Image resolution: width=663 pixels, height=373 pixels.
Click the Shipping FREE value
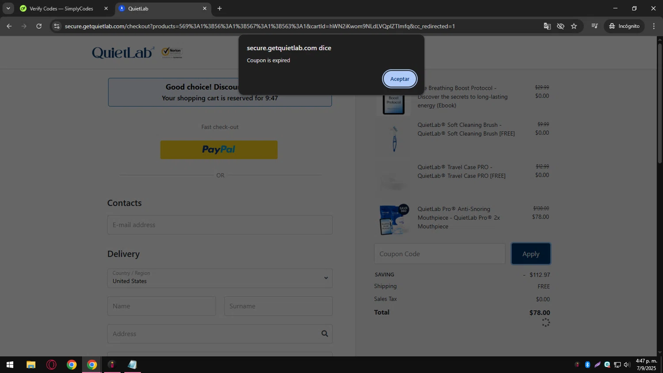point(544,286)
